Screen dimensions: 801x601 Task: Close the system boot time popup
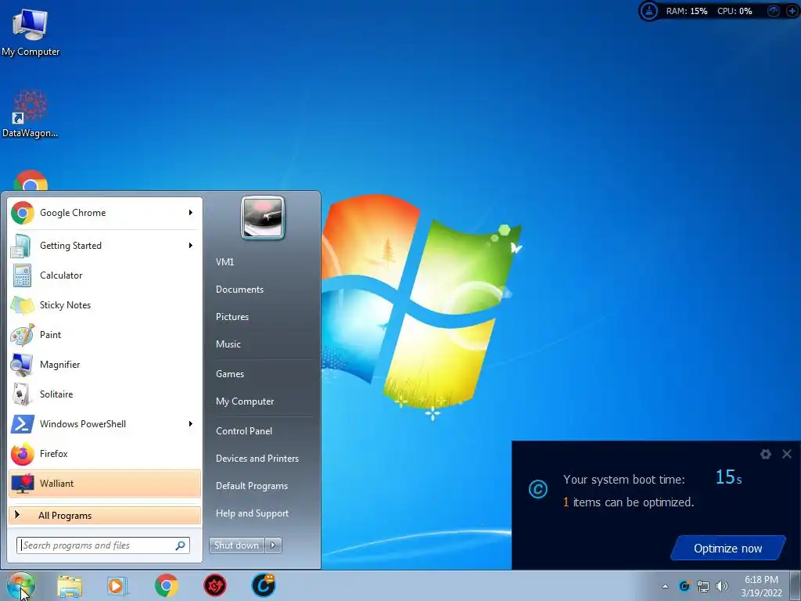[x=787, y=454]
